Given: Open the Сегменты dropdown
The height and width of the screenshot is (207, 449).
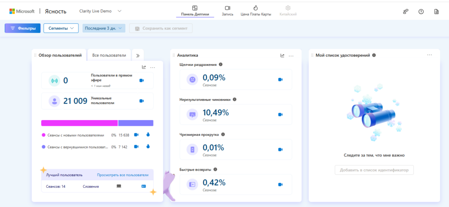Looking at the screenshot, I should coord(61,29).
